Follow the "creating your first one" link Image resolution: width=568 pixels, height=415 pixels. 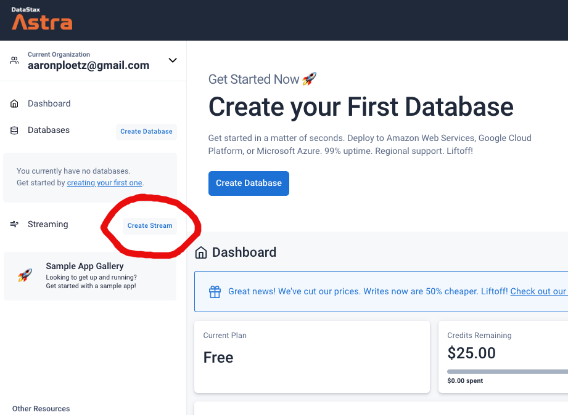(104, 183)
